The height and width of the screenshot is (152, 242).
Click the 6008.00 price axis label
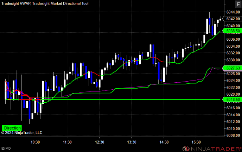233,136
